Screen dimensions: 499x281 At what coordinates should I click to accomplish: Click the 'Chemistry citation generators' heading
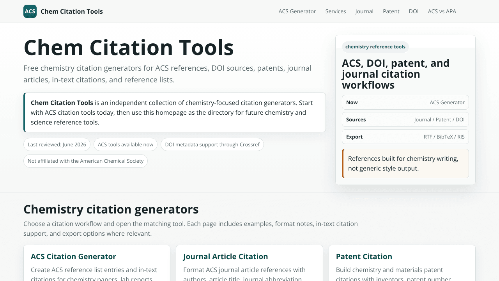[111, 210]
